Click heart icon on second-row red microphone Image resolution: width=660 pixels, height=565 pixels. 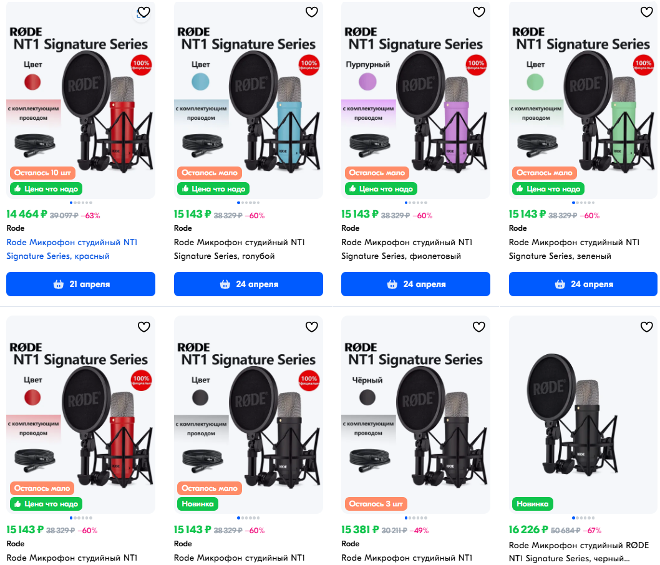click(x=143, y=327)
